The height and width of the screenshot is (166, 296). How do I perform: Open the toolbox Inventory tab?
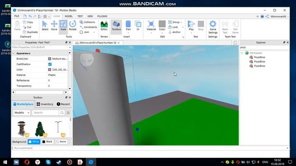point(45,104)
